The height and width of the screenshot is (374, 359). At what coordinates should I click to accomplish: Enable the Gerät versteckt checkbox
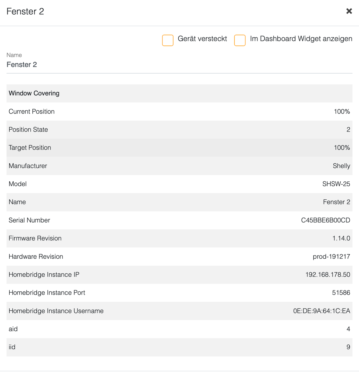(x=168, y=41)
